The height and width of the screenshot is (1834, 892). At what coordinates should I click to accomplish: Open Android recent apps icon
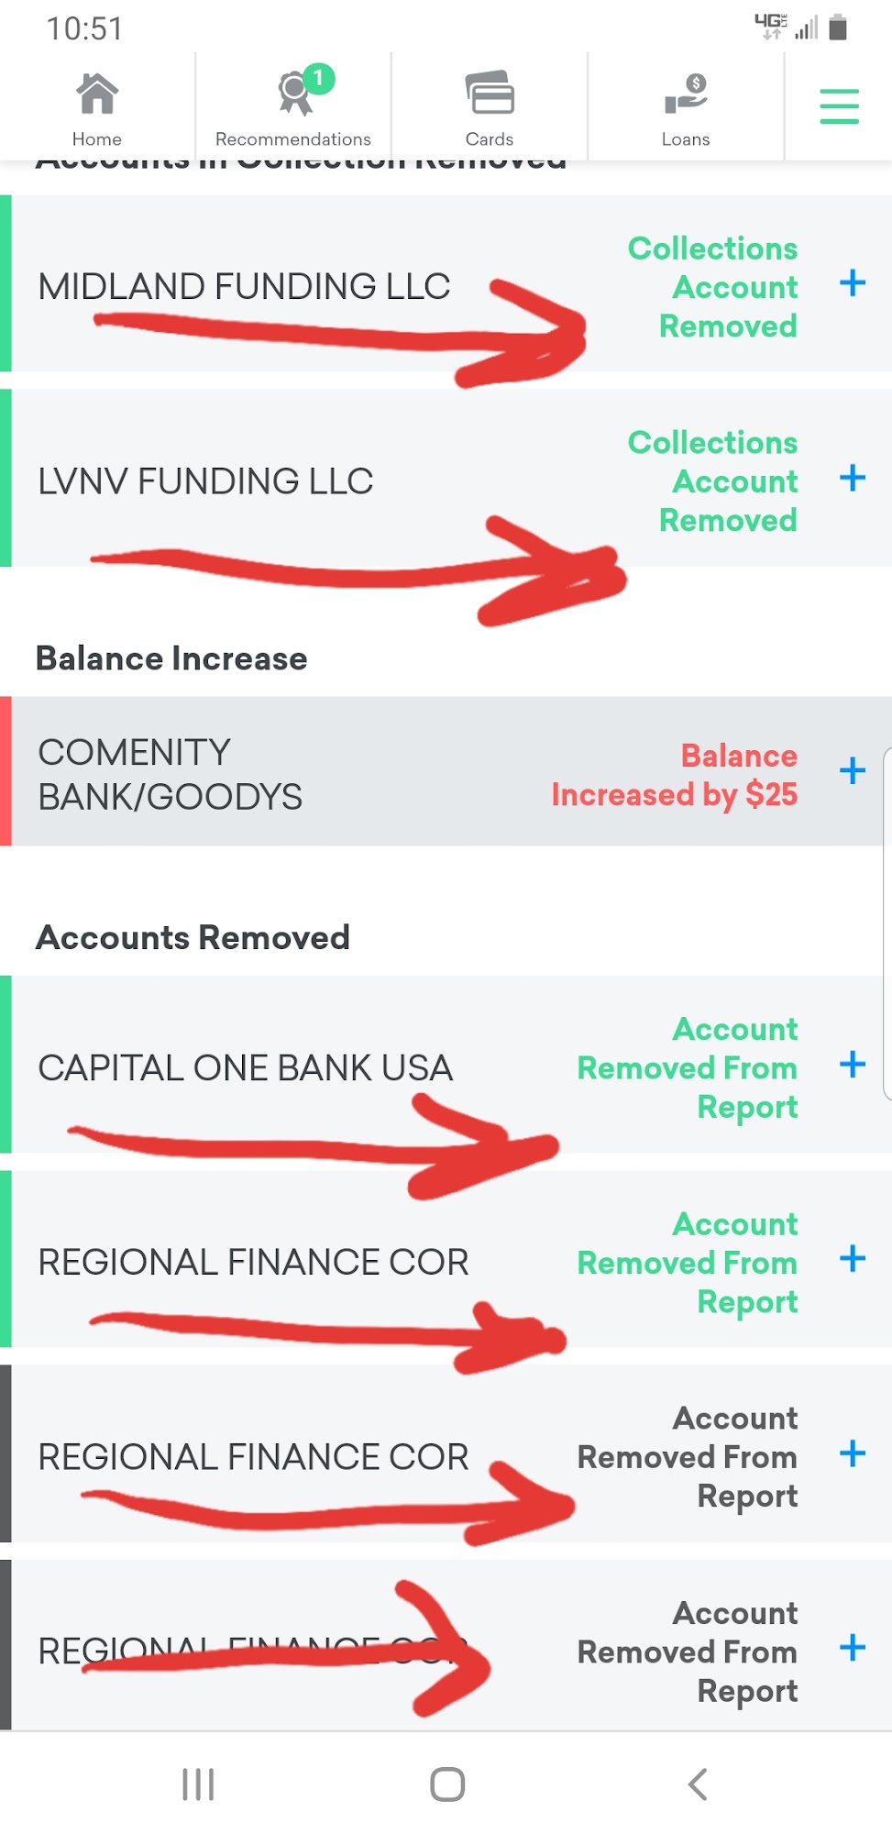point(198,1784)
